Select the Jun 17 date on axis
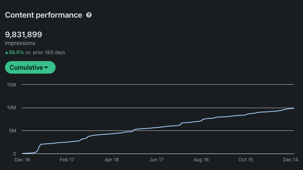303x170 pixels. coord(156,160)
